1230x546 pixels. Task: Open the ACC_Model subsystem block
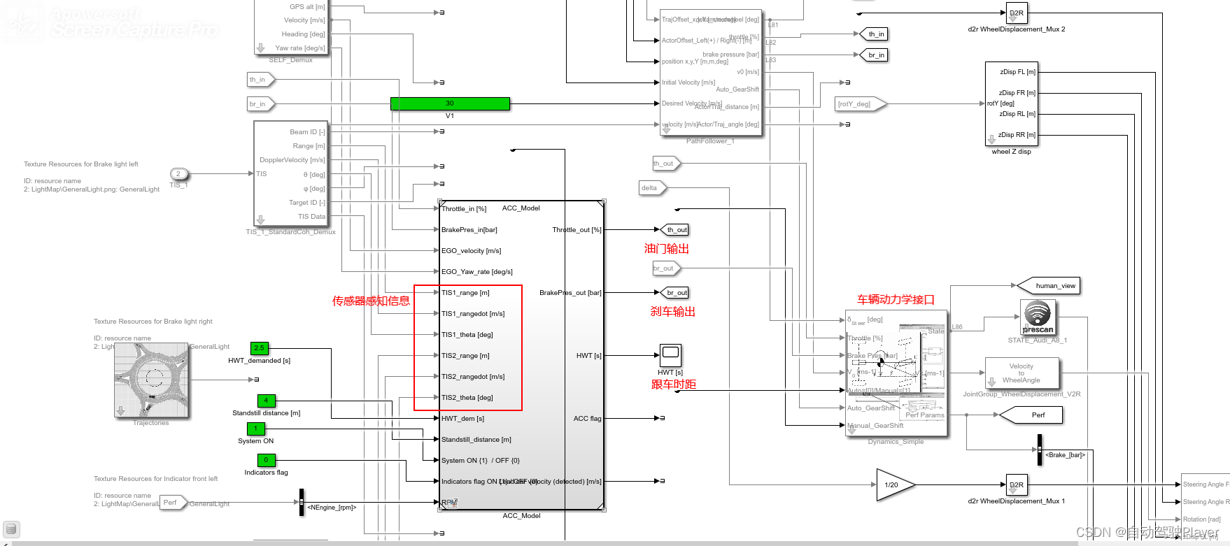pyautogui.click(x=521, y=355)
